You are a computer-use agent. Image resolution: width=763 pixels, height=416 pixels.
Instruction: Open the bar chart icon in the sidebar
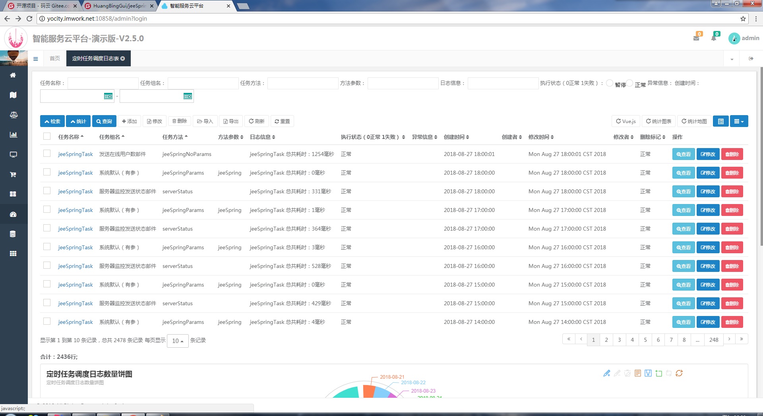(13, 135)
